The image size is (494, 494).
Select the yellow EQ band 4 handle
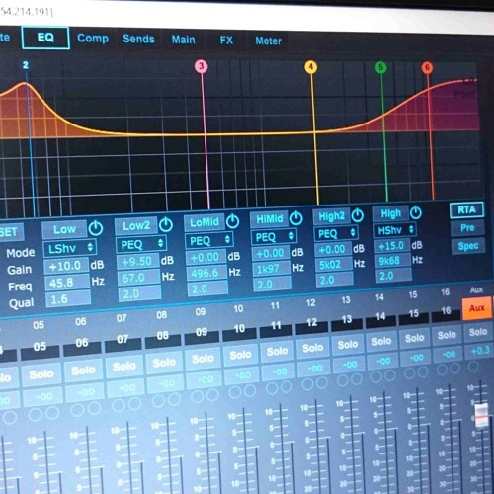pyautogui.click(x=310, y=67)
